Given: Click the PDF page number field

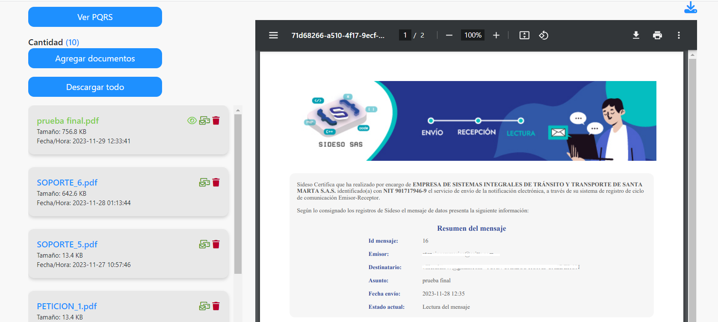Looking at the screenshot, I should tap(405, 35).
